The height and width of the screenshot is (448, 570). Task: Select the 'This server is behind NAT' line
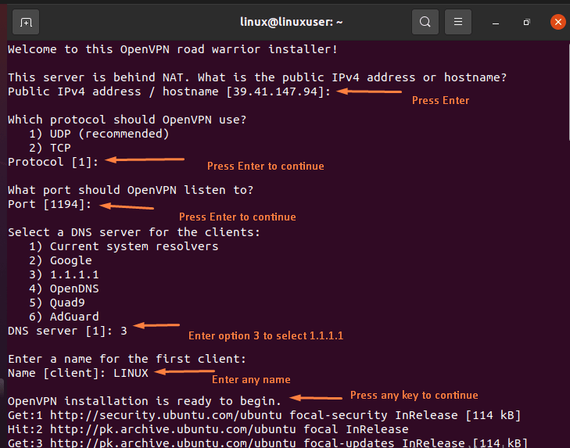point(257,77)
